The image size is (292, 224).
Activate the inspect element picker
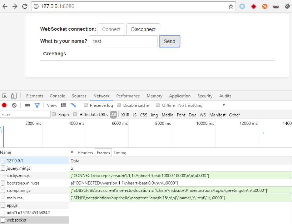[x=5, y=96]
